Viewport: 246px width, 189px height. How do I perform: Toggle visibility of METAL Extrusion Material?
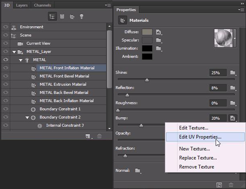pyautogui.click(x=6, y=84)
